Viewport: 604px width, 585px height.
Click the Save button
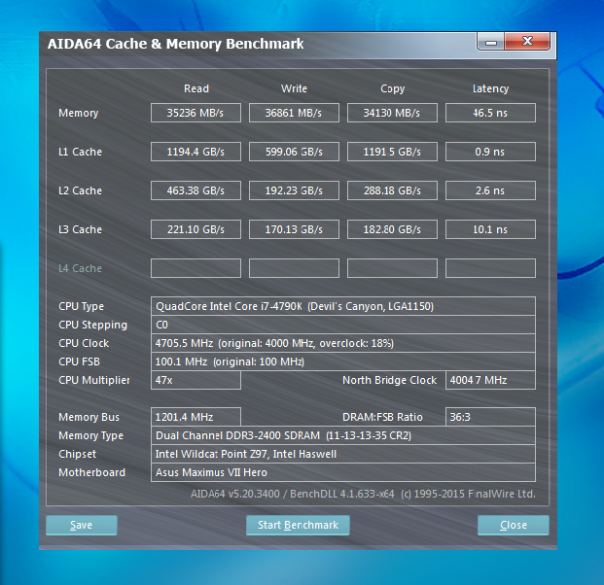click(x=82, y=525)
